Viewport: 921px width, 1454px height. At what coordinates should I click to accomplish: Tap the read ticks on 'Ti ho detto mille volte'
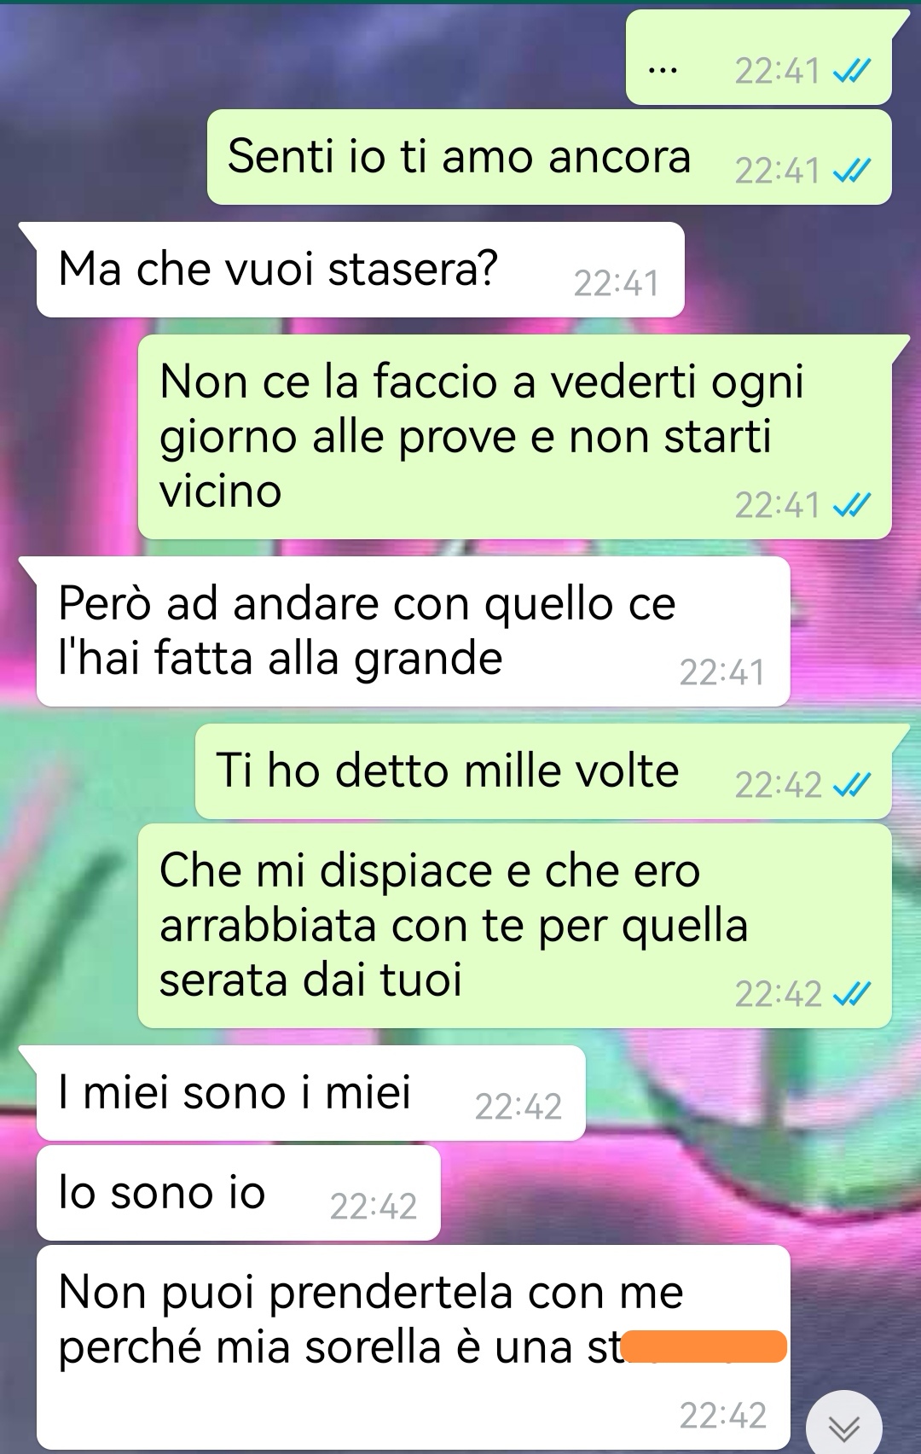point(852,784)
